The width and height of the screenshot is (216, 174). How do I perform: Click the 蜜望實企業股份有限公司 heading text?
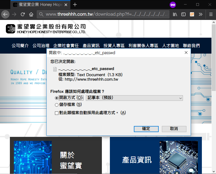pos(51,27)
